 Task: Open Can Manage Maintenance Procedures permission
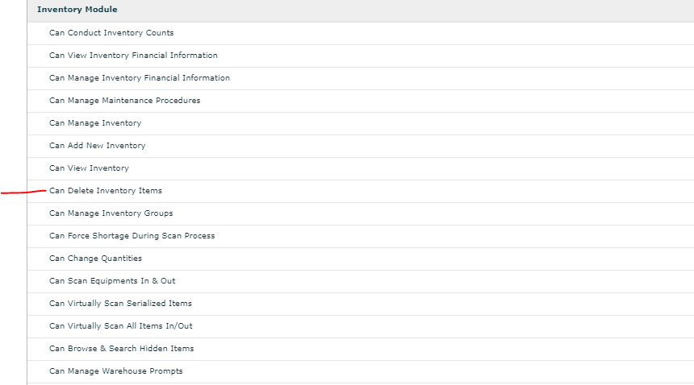(124, 101)
